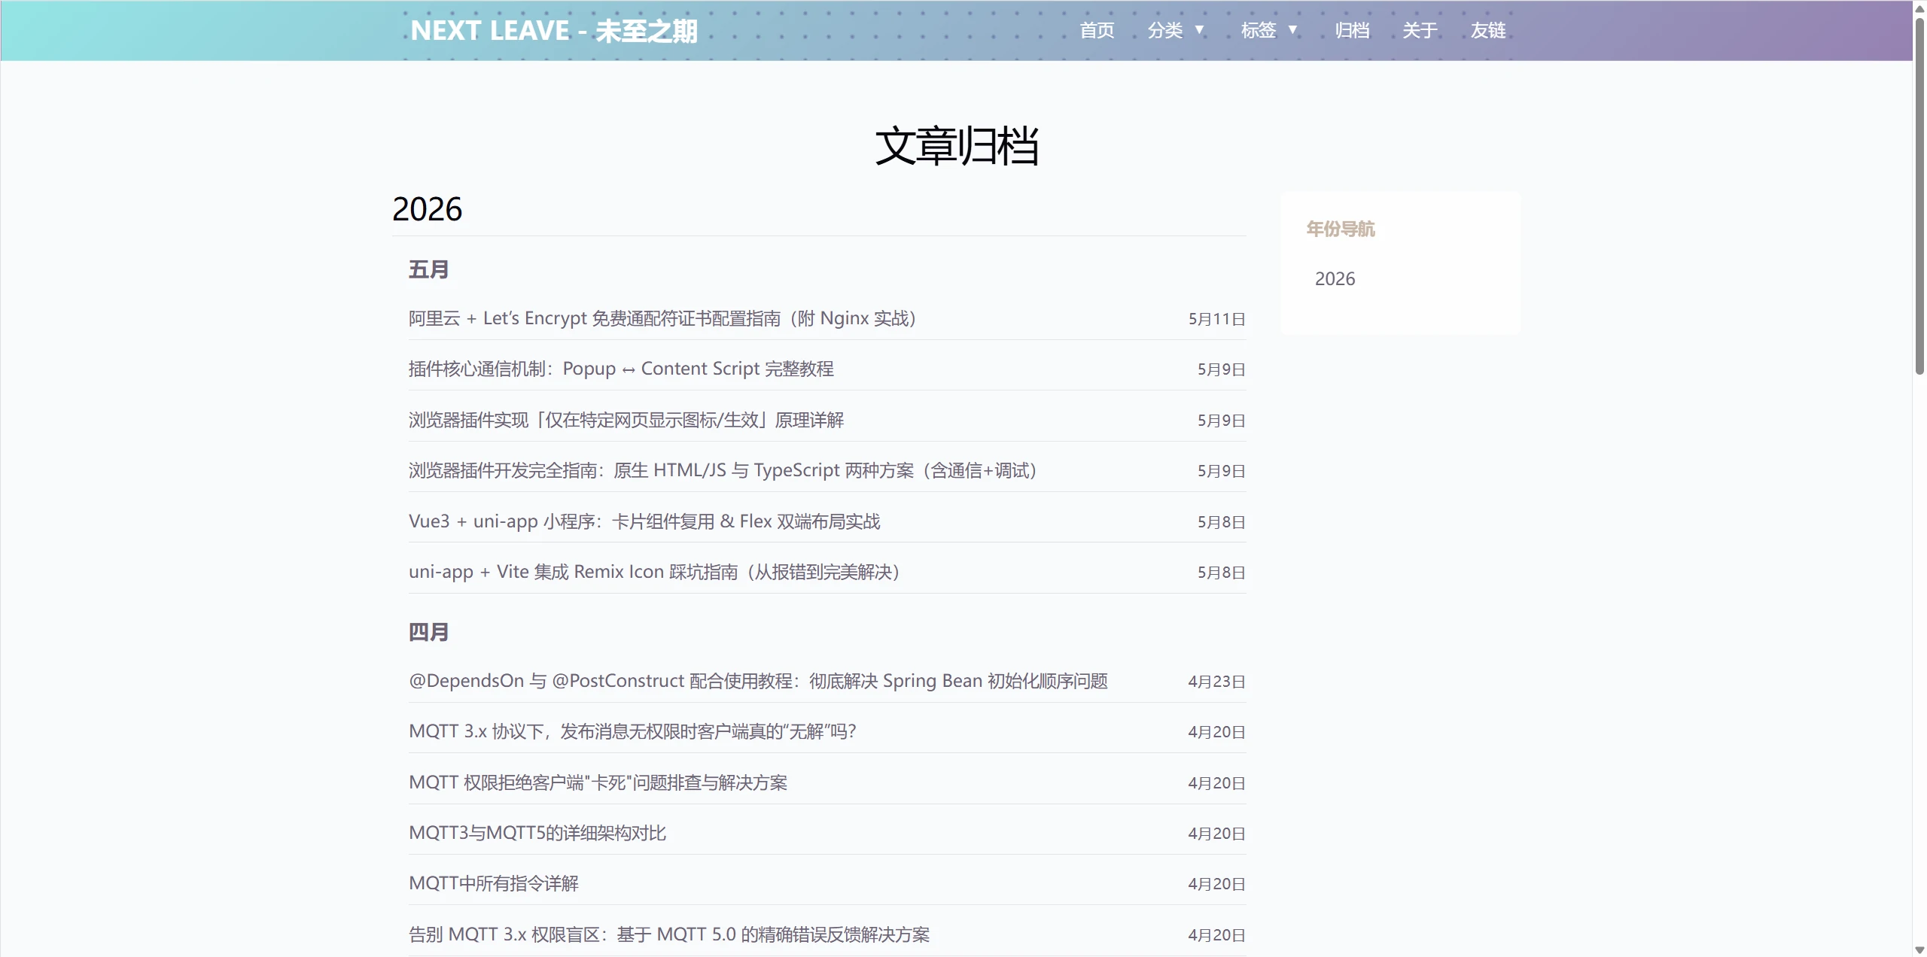
Task: Click the page vertical scrollbar thumb
Action: [1919, 196]
